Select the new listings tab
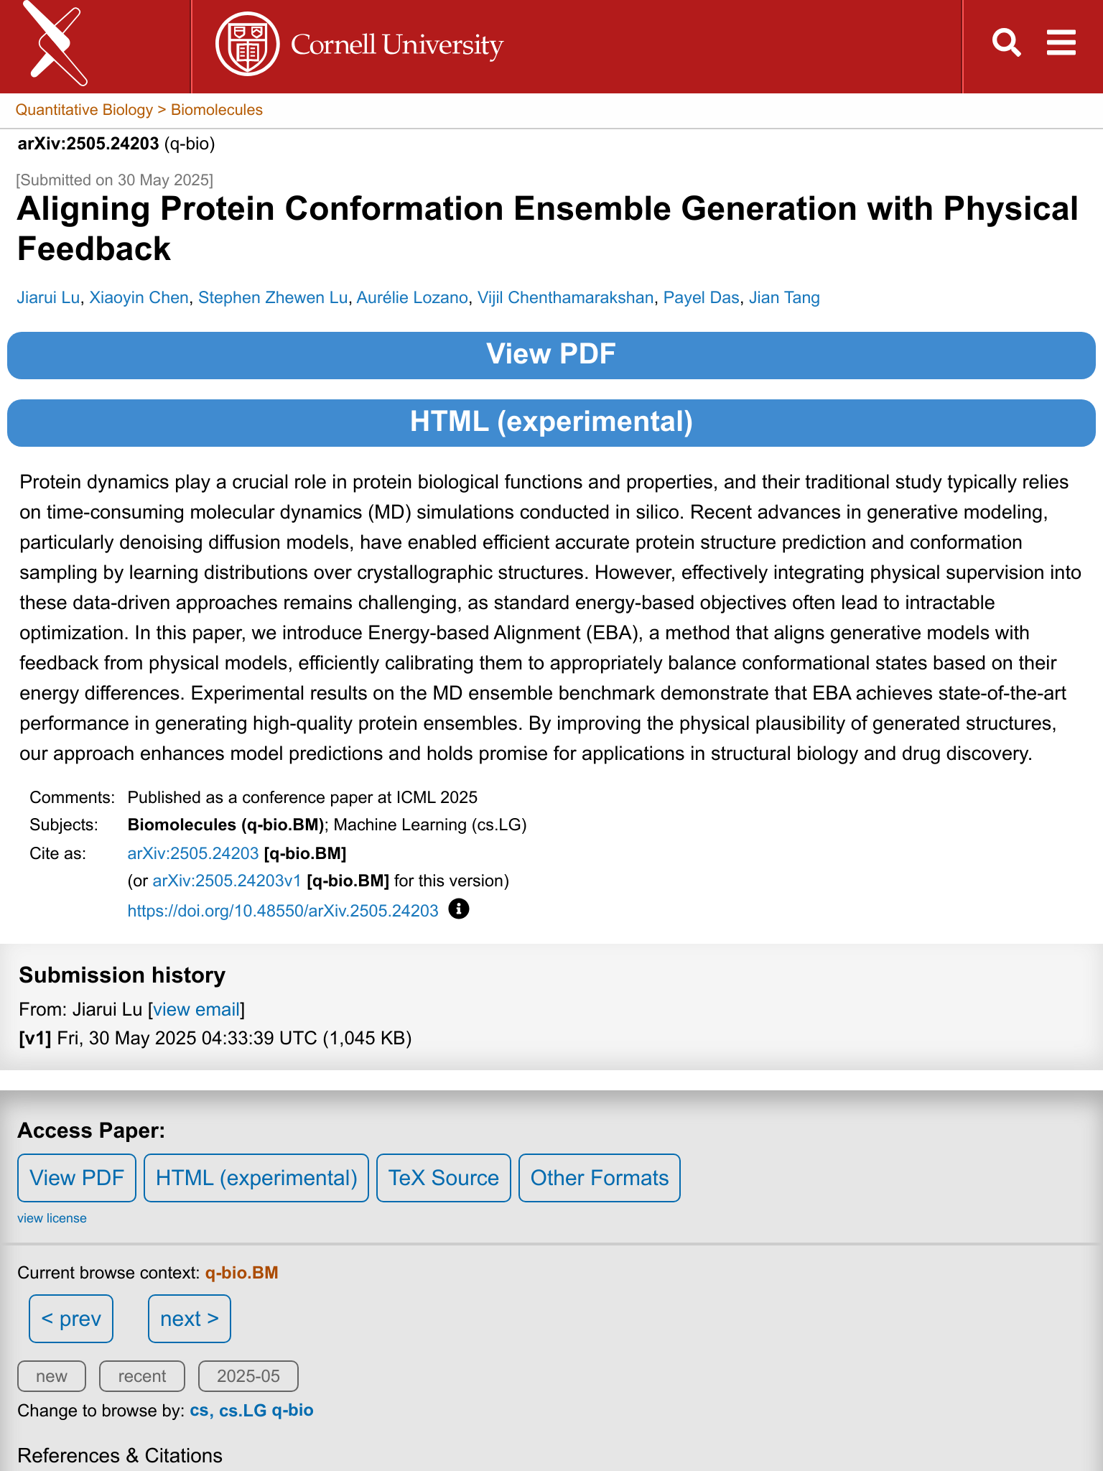Viewport: 1103px width, 1471px height. point(52,1376)
